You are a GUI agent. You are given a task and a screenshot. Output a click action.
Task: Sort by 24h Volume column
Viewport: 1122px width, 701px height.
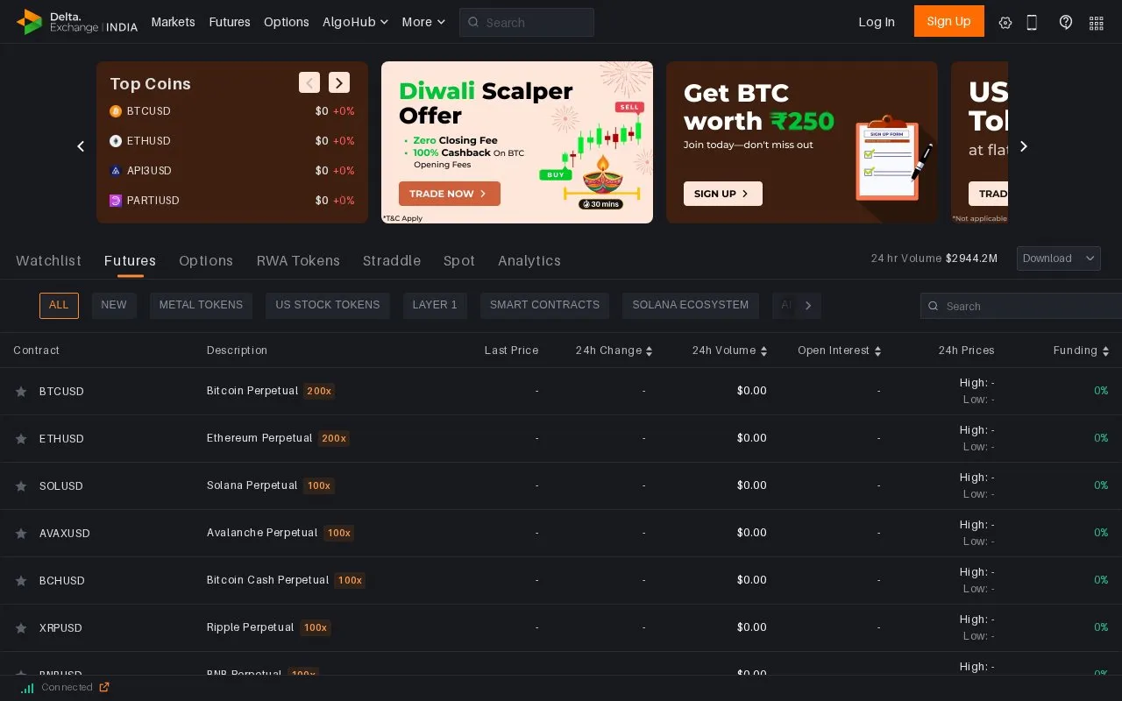(x=729, y=350)
